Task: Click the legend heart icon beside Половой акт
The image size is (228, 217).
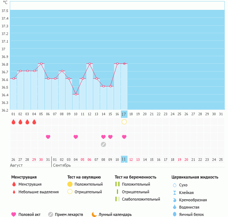Action: pos(14,214)
